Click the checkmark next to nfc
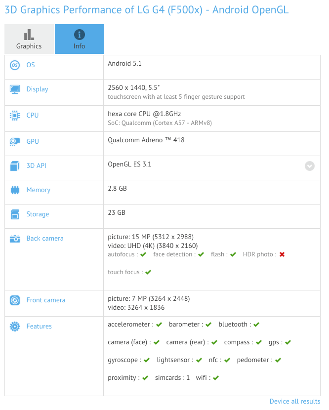The height and width of the screenshot is (410, 329). click(227, 360)
